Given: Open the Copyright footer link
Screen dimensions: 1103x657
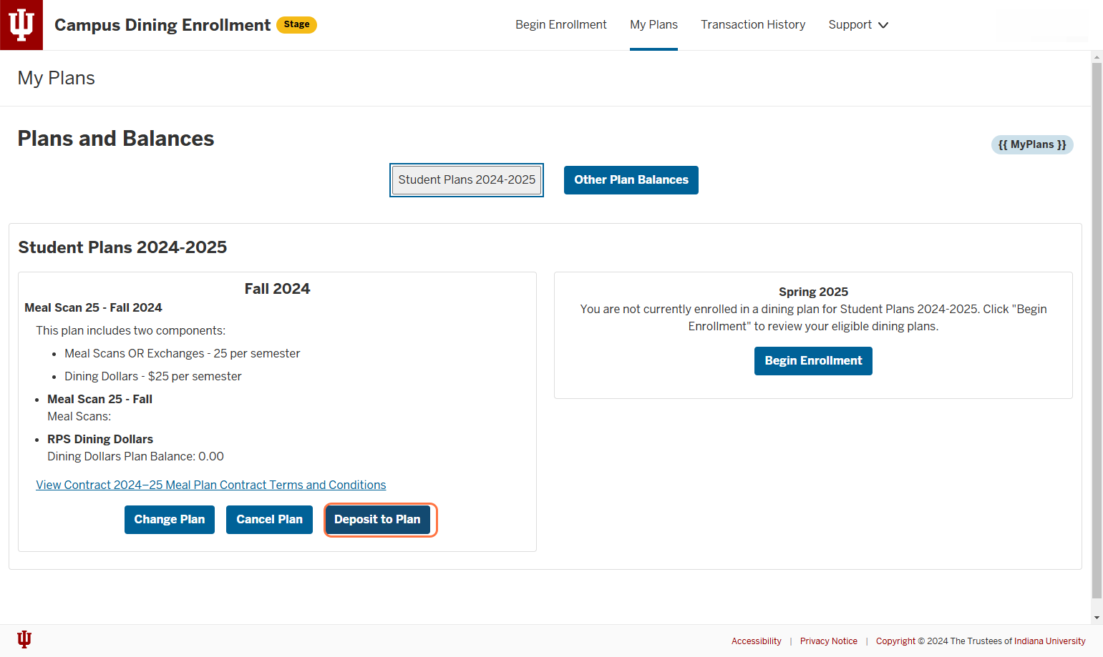Looking at the screenshot, I should (895, 641).
